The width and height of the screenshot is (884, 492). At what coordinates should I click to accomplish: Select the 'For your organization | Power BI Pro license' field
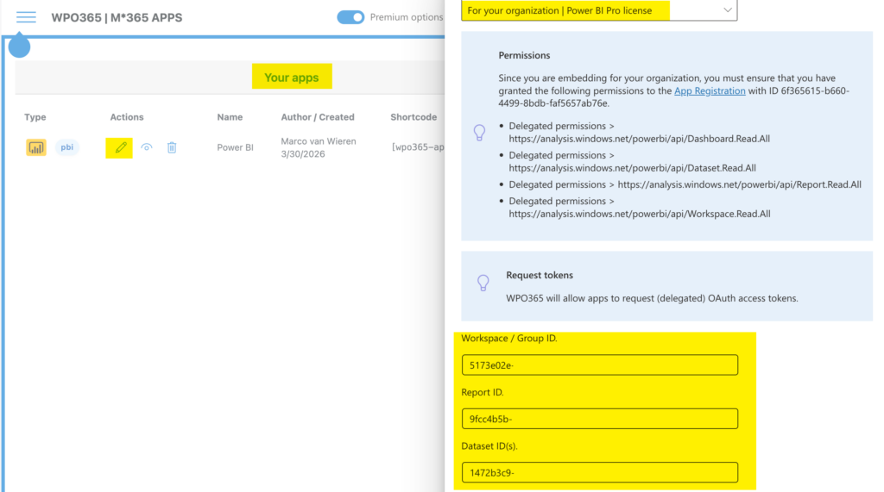point(599,10)
